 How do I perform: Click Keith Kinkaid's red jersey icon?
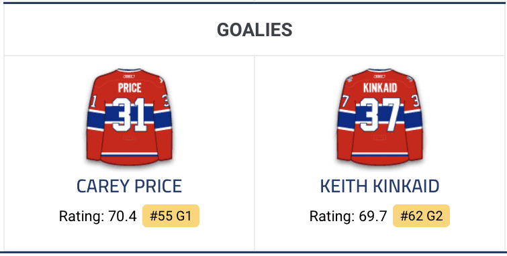tap(379, 117)
